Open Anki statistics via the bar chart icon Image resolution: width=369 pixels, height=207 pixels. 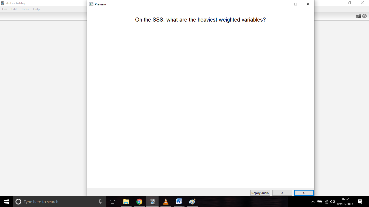click(x=358, y=16)
